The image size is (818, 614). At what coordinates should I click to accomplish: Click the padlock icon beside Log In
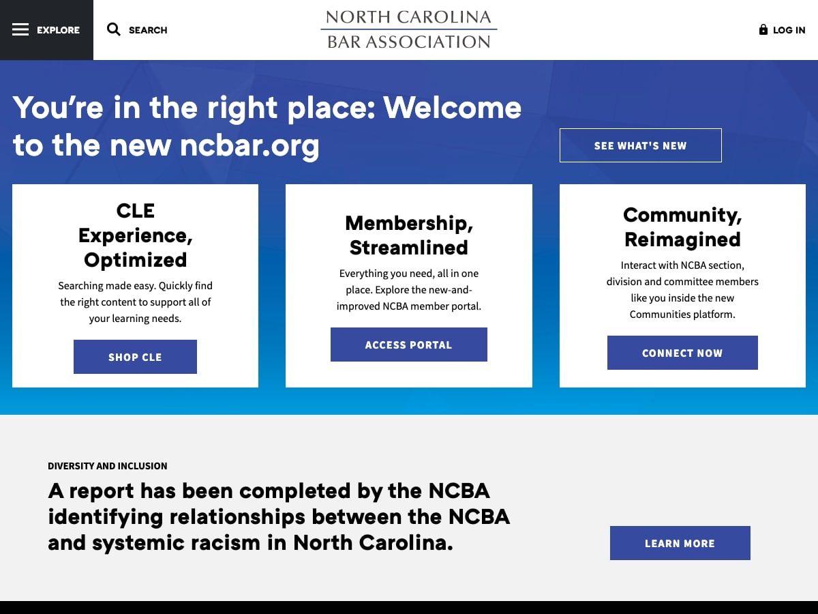pyautogui.click(x=763, y=29)
